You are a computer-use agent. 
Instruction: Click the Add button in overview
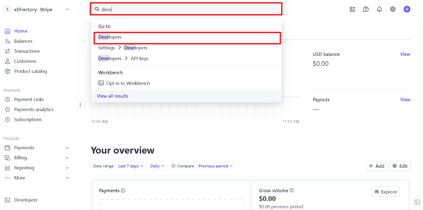pyautogui.click(x=377, y=166)
